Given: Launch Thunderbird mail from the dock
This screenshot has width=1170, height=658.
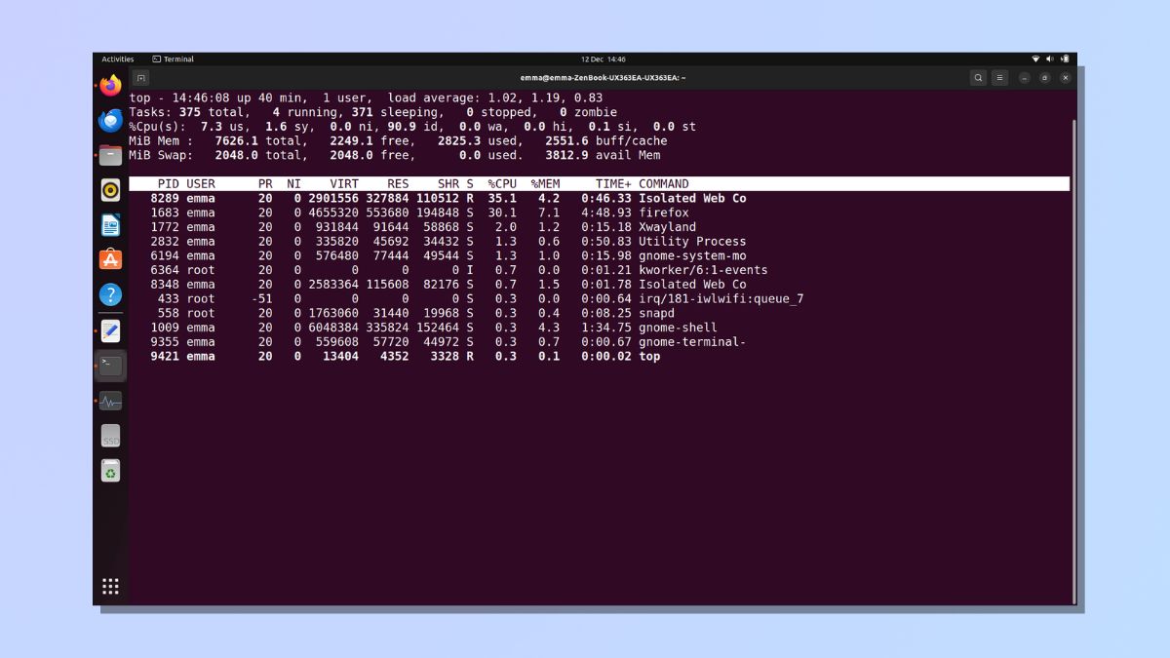Looking at the screenshot, I should (x=111, y=121).
